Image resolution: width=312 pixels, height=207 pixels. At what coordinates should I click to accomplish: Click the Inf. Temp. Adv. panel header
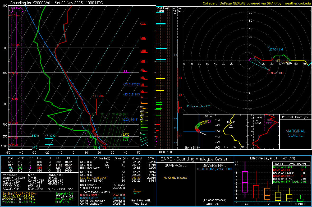177,11
